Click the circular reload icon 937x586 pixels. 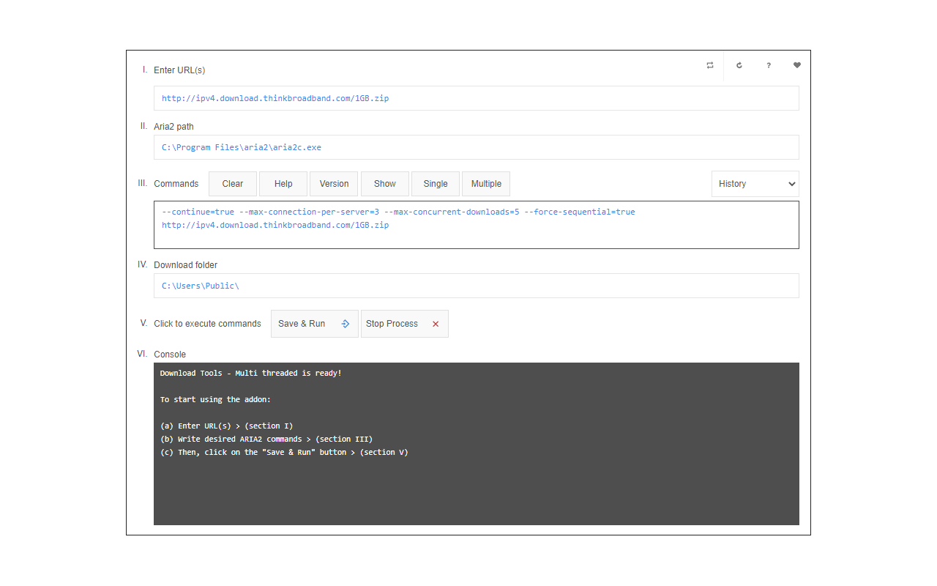click(739, 65)
